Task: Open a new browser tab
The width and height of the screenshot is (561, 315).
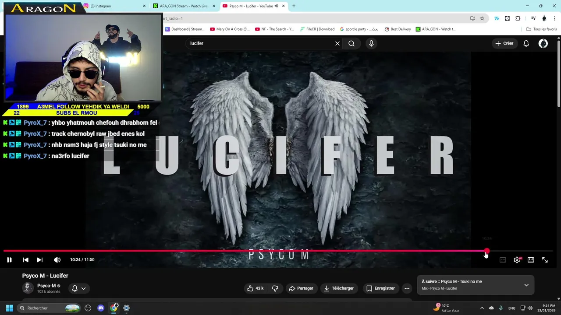Action: [294, 6]
